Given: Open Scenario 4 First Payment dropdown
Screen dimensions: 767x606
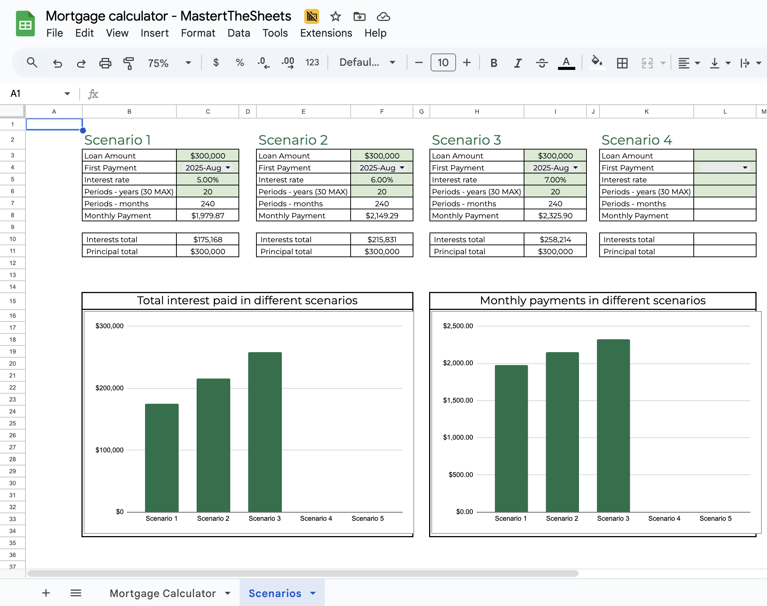Looking at the screenshot, I should [745, 168].
